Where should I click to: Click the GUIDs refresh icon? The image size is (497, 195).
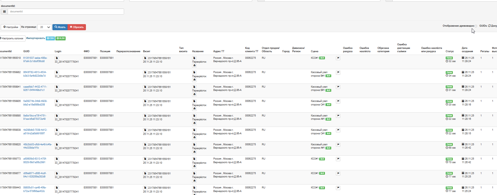point(489,26)
